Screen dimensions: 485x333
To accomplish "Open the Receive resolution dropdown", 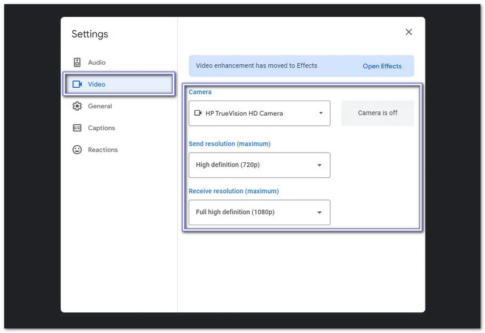I will click(x=259, y=212).
